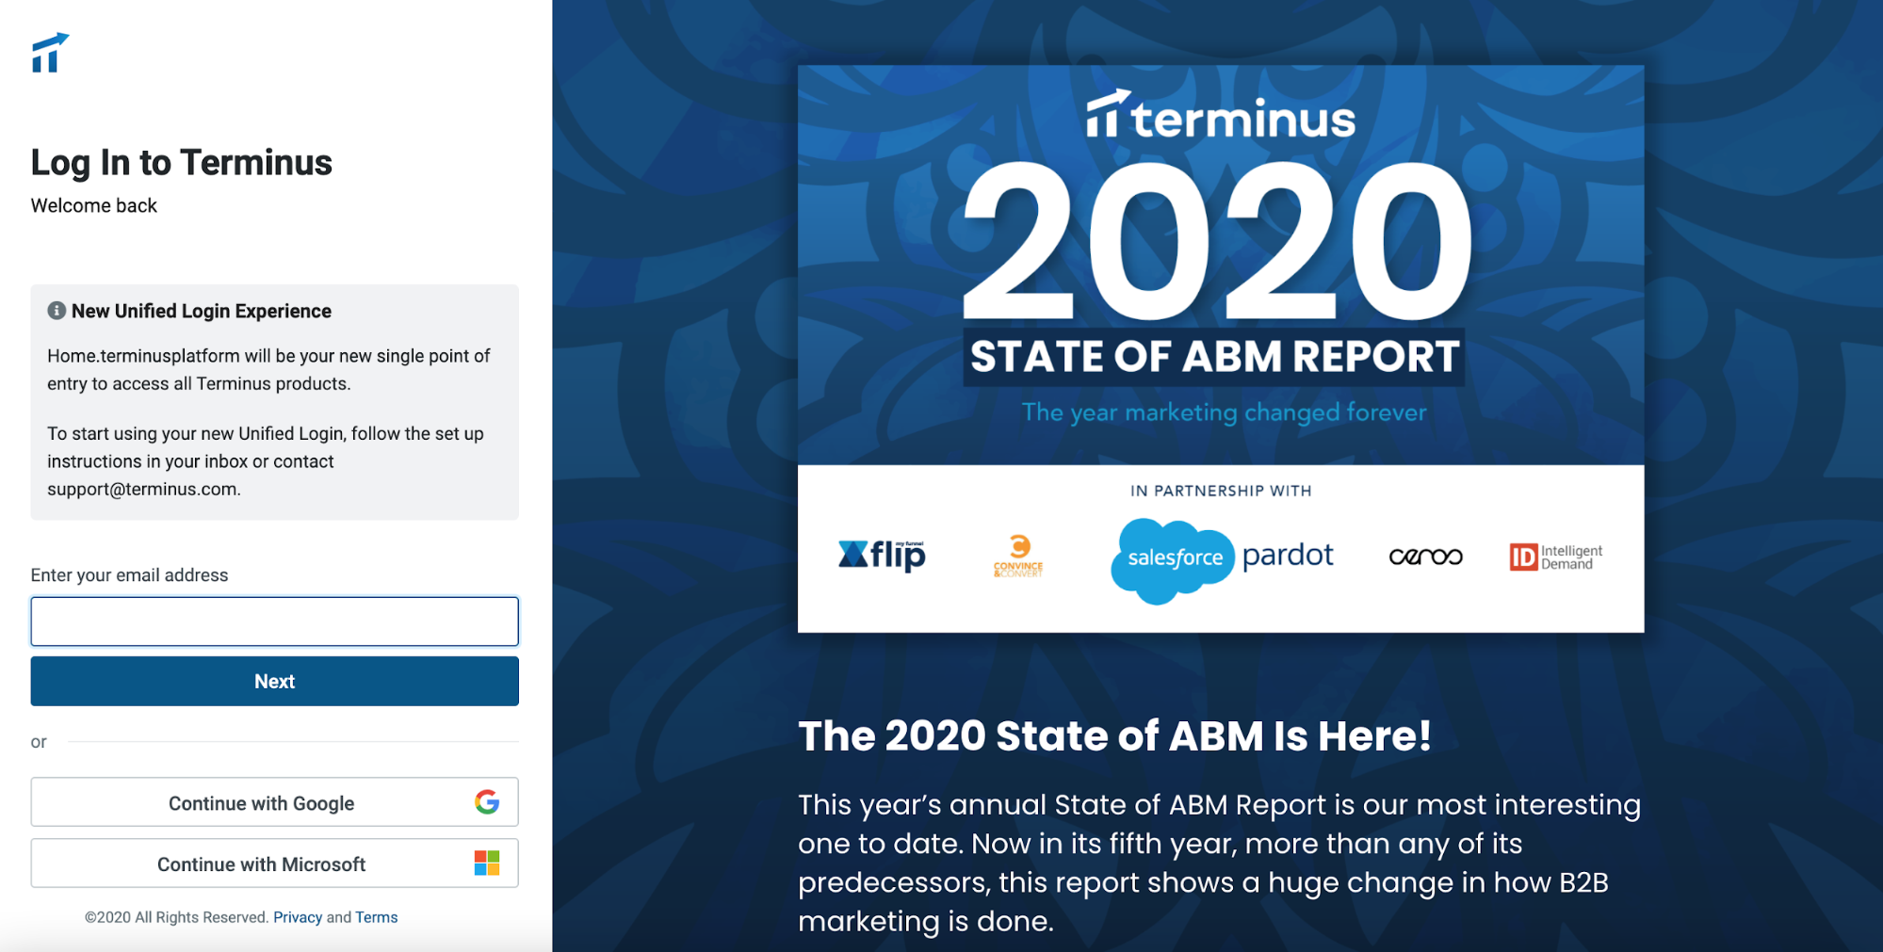The image size is (1883, 952).
Task: Click the STATE OF ABM REPORT title
Action: [x=1214, y=357]
